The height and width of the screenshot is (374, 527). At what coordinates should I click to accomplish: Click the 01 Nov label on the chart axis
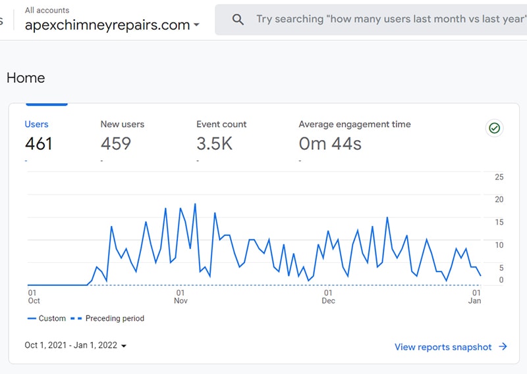(180, 296)
